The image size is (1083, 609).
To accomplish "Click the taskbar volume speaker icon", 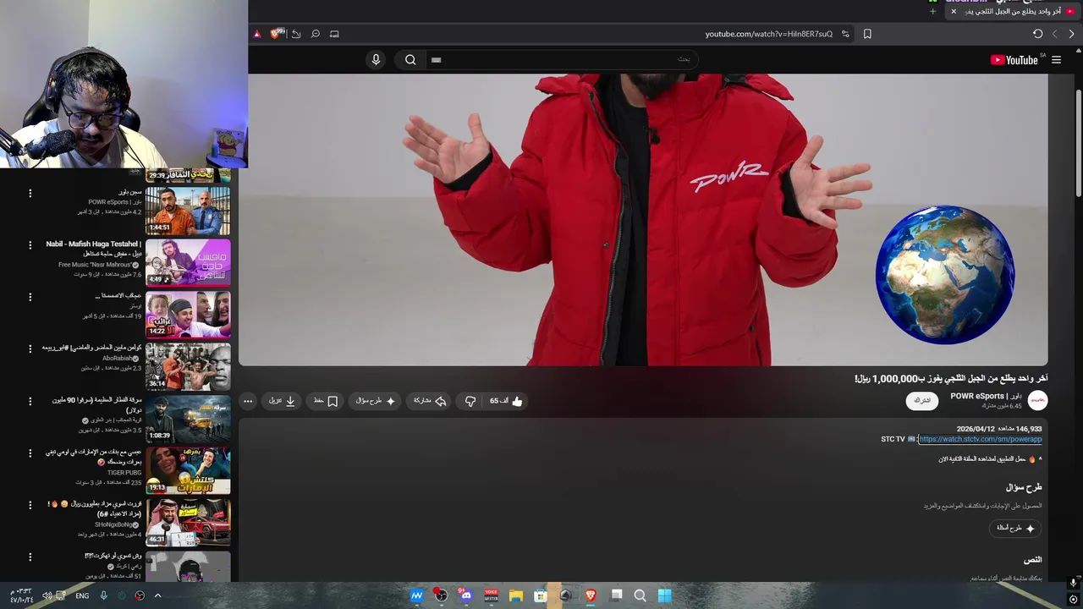I will pyautogui.click(x=47, y=595).
